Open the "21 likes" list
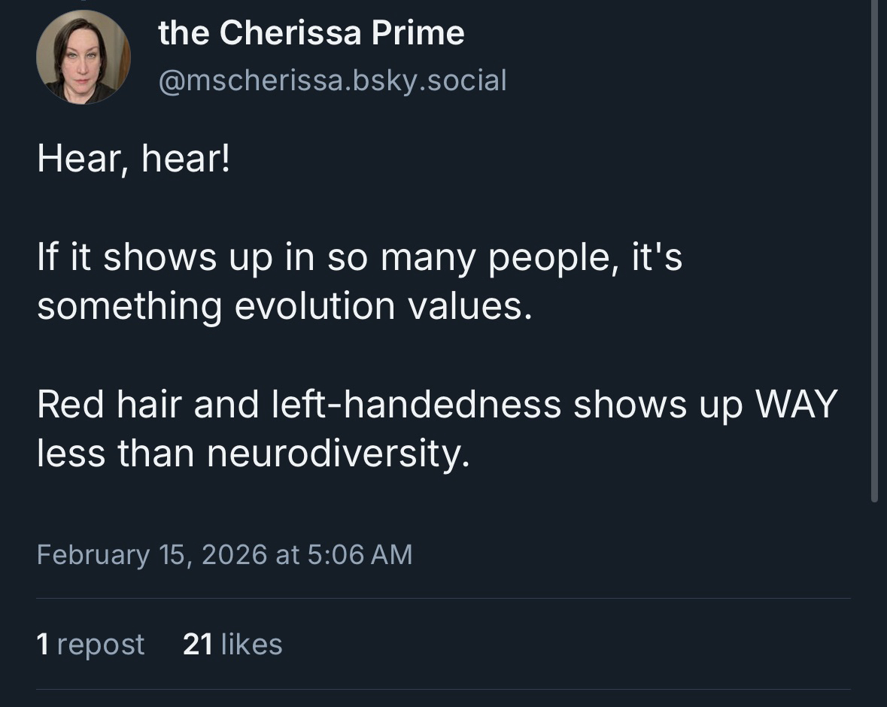Screen dimensions: 887x707 (x=232, y=645)
